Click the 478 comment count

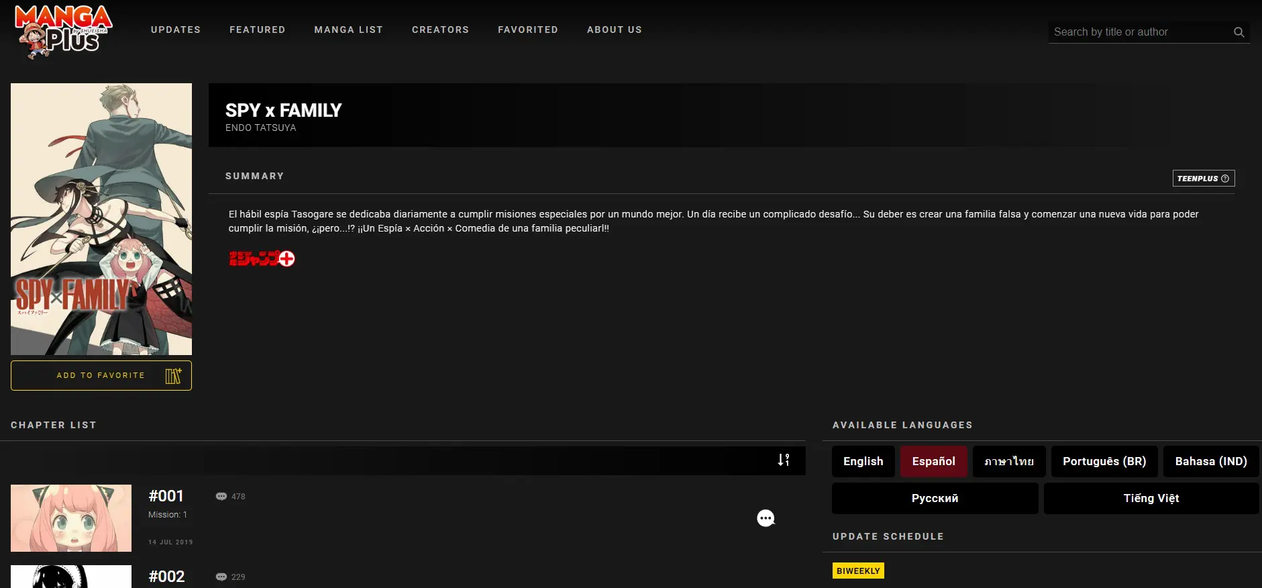[238, 497]
